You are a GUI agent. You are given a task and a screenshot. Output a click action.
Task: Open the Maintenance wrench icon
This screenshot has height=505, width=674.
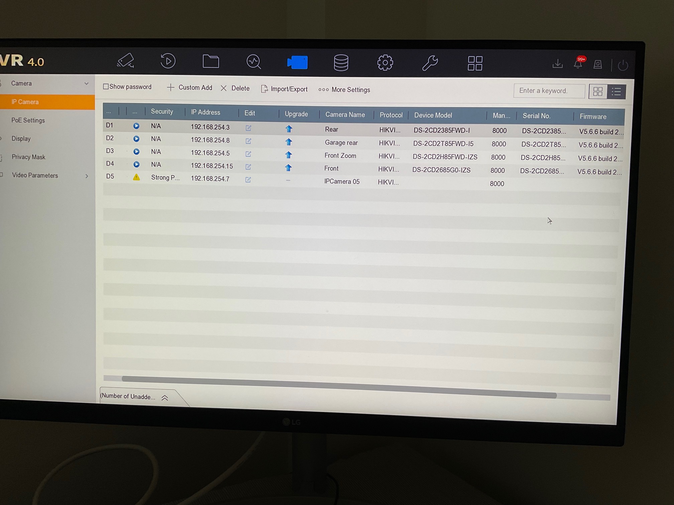pyautogui.click(x=430, y=63)
